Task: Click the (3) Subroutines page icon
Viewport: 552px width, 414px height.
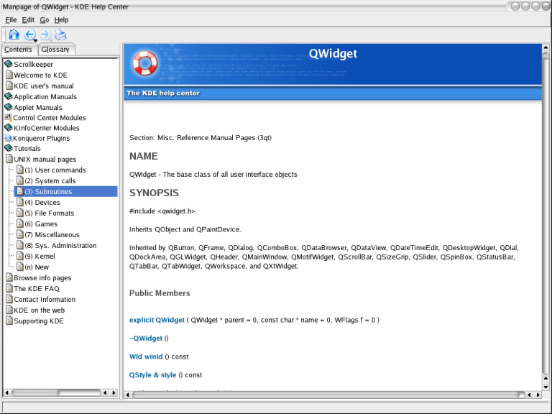Action: (x=20, y=191)
